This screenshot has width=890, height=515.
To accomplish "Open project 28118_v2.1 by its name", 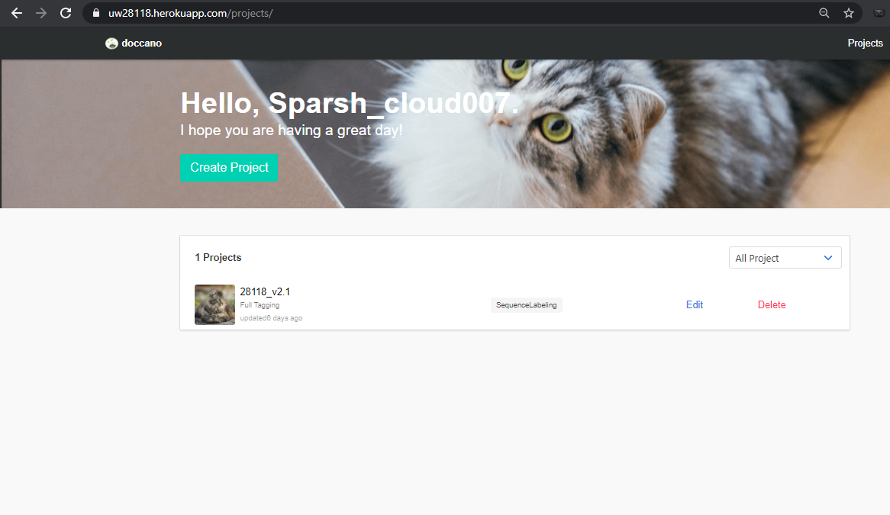I will 265,291.
